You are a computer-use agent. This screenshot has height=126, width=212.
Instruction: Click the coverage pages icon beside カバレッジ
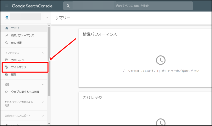[x=7, y=60]
